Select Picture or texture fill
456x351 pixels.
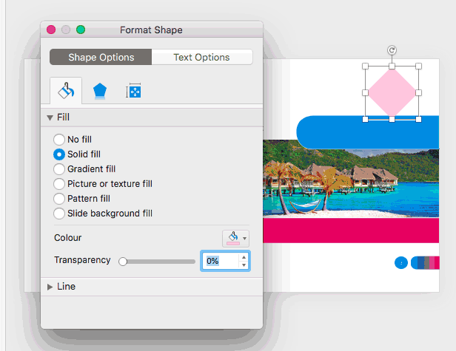coord(59,184)
